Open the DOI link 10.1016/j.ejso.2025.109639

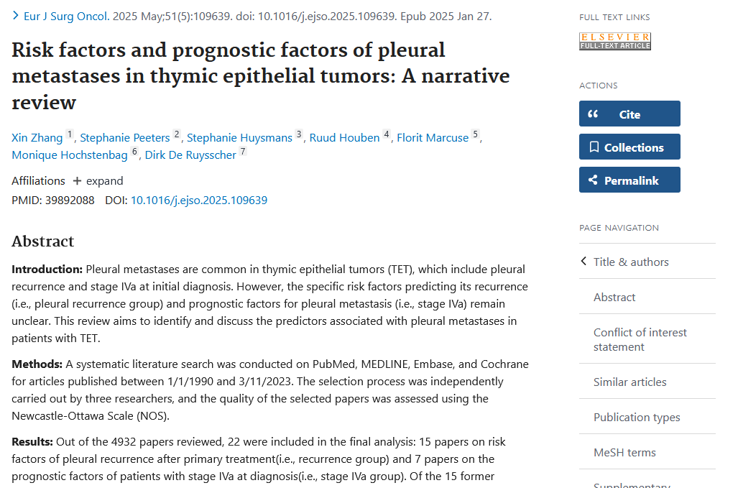[x=198, y=201]
